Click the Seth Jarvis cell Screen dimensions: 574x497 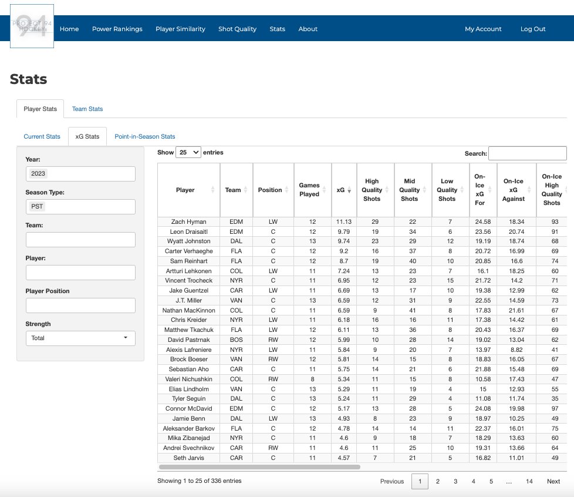(188, 458)
